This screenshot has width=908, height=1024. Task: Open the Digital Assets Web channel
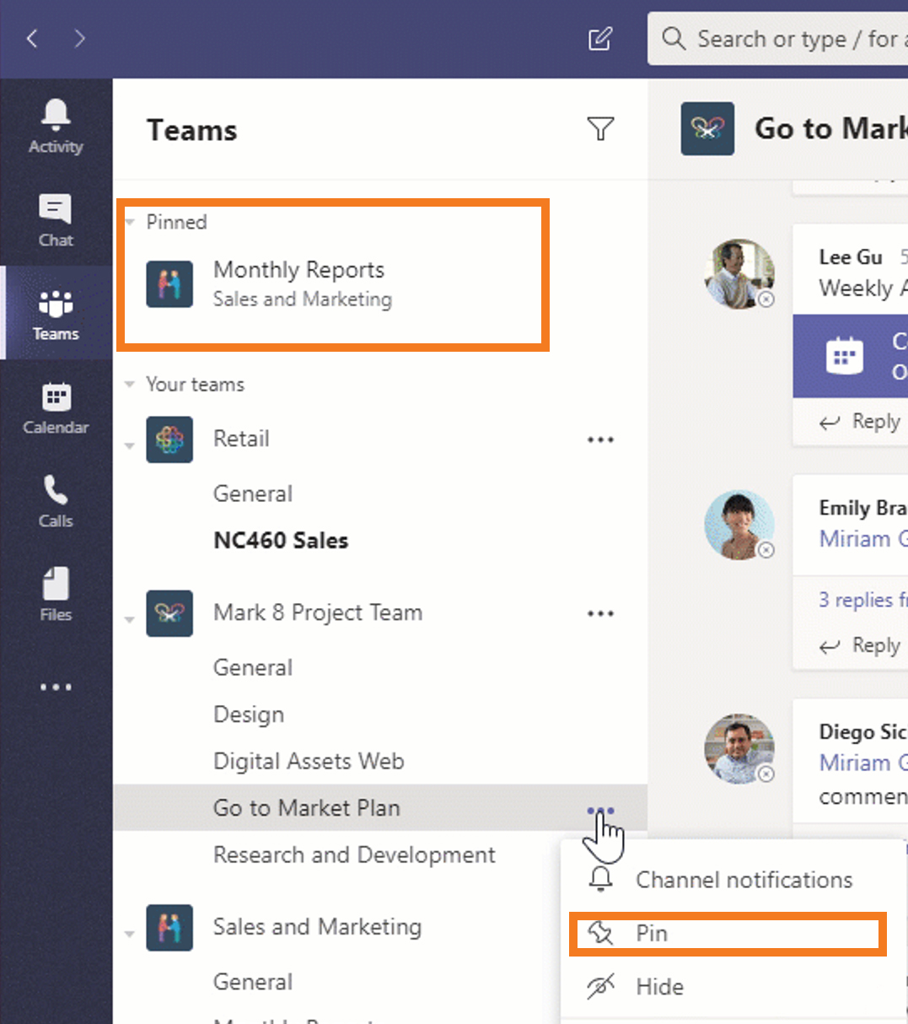click(x=309, y=761)
